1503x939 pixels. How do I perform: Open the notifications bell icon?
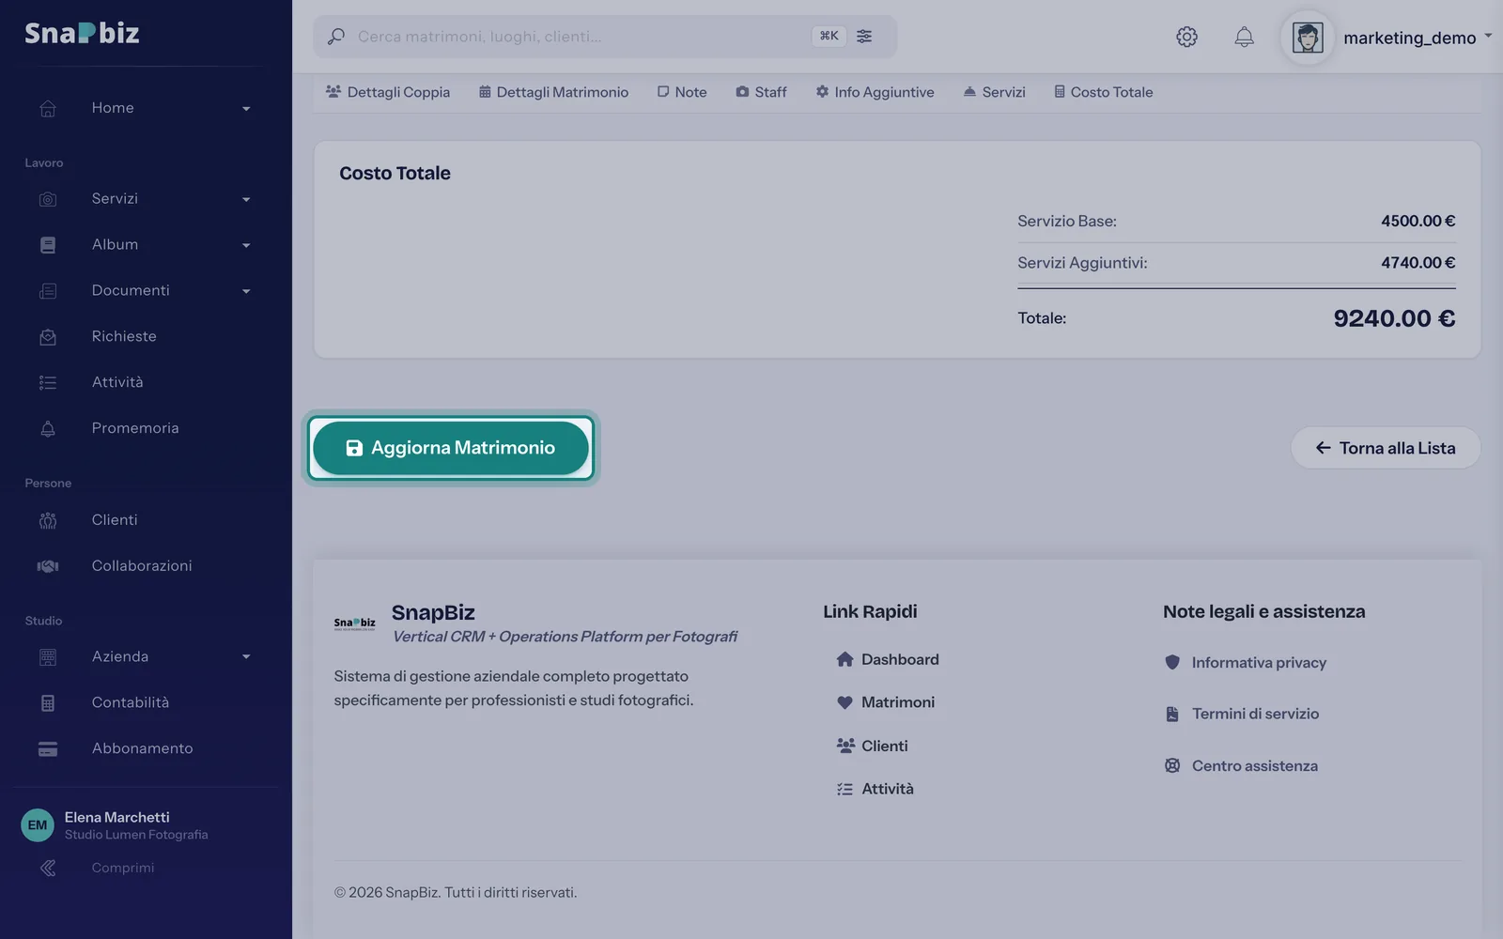[1244, 37]
